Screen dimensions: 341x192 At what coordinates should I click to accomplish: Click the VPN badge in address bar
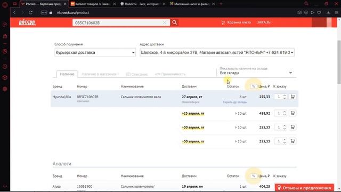[x=44, y=13]
